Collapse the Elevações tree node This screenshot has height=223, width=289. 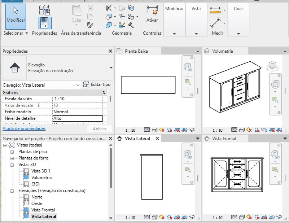(x=12, y=191)
